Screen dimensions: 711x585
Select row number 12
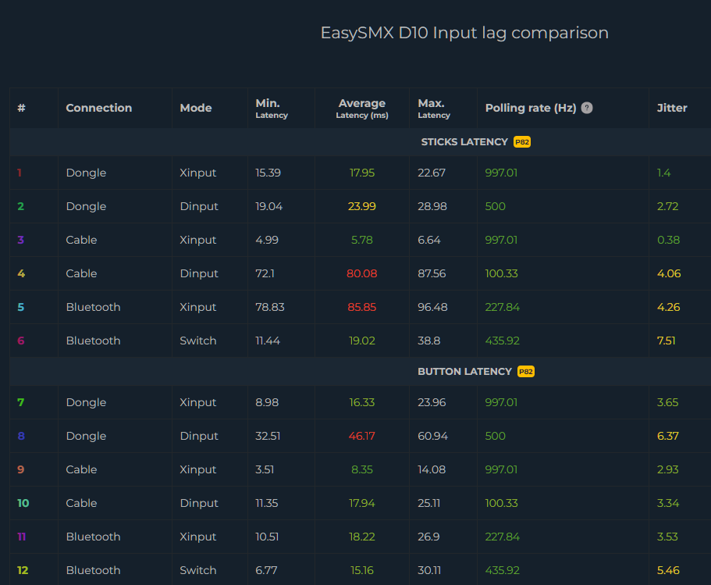coord(23,570)
